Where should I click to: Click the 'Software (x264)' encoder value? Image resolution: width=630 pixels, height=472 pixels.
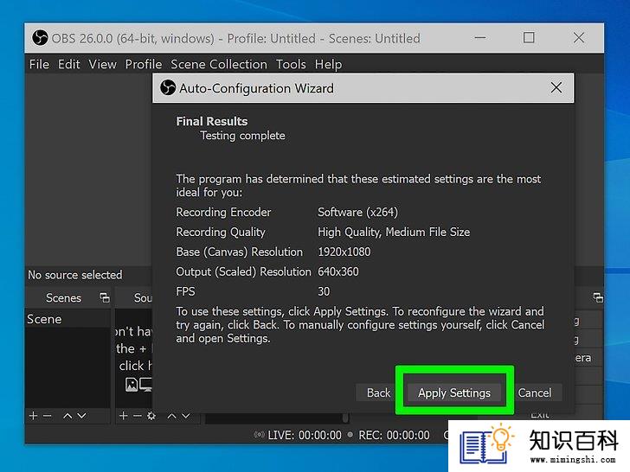pyautogui.click(x=357, y=212)
